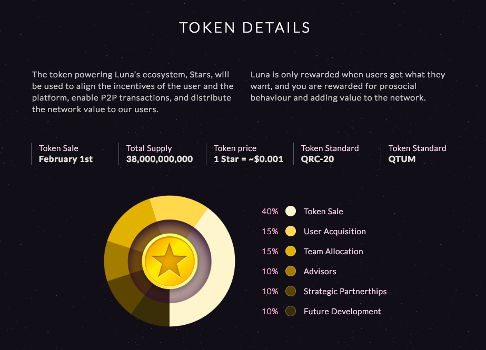Click the 38,000,000,000 total supply value
Screen dimensions: 486x350
pos(160,159)
